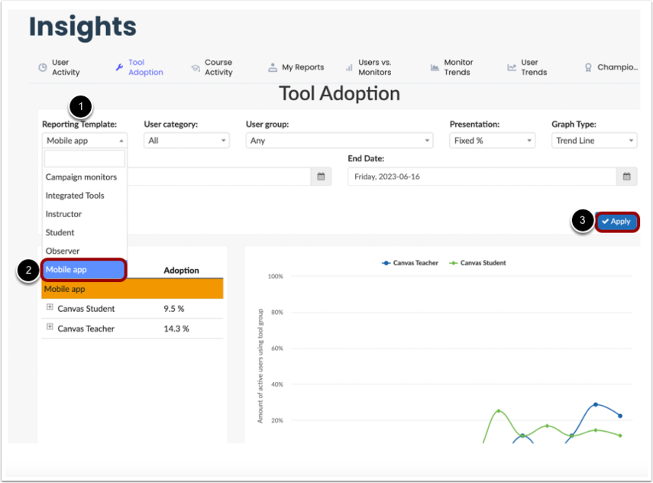Screen dimensions: 653x483
Task: Open the Start Date calendar picker icon
Action: tap(321, 177)
